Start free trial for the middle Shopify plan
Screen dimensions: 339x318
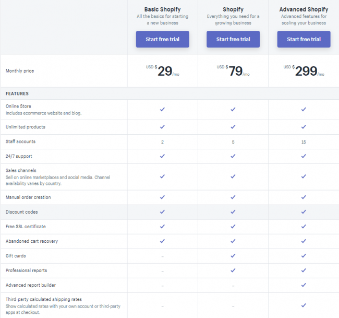233,39
